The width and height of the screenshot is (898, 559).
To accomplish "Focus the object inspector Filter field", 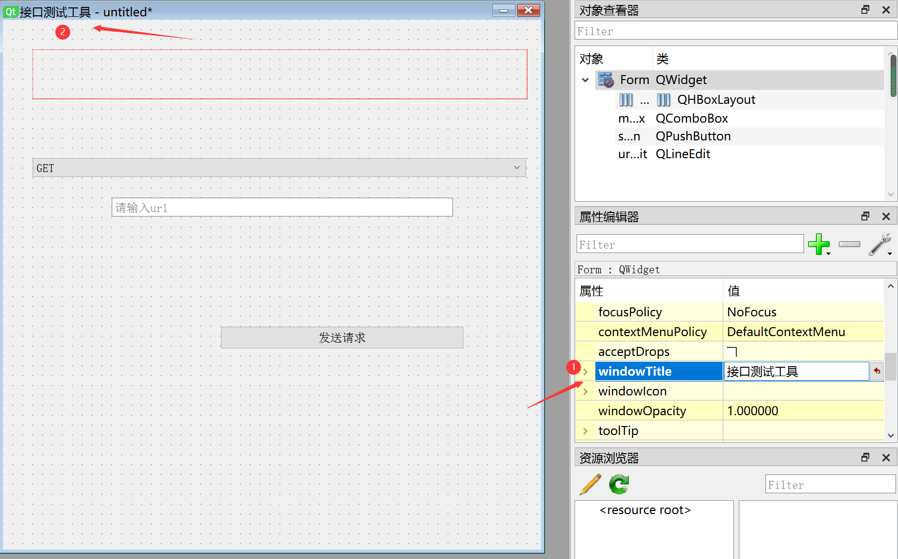I will pyautogui.click(x=736, y=31).
